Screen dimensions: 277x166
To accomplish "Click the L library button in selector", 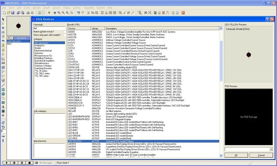I will [x=12, y=38].
